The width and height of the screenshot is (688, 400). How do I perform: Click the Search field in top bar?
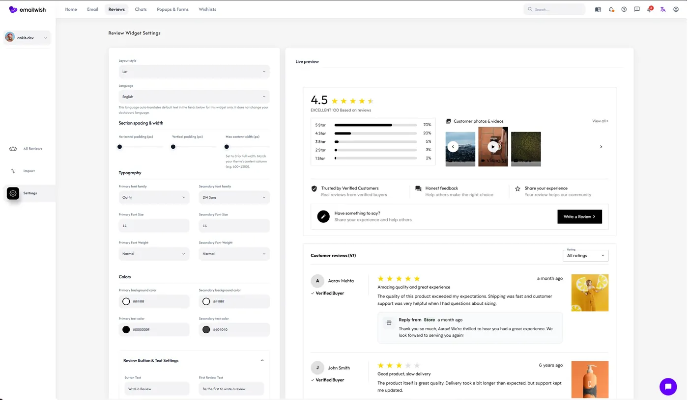click(x=554, y=9)
